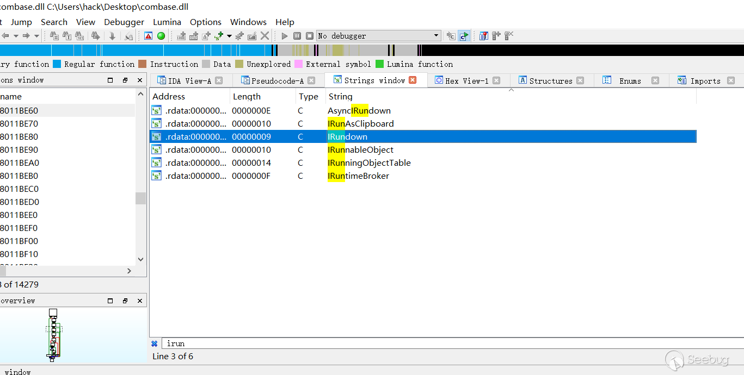This screenshot has width=744, height=375.
Task: Open the Debugger menu
Action: point(124,22)
